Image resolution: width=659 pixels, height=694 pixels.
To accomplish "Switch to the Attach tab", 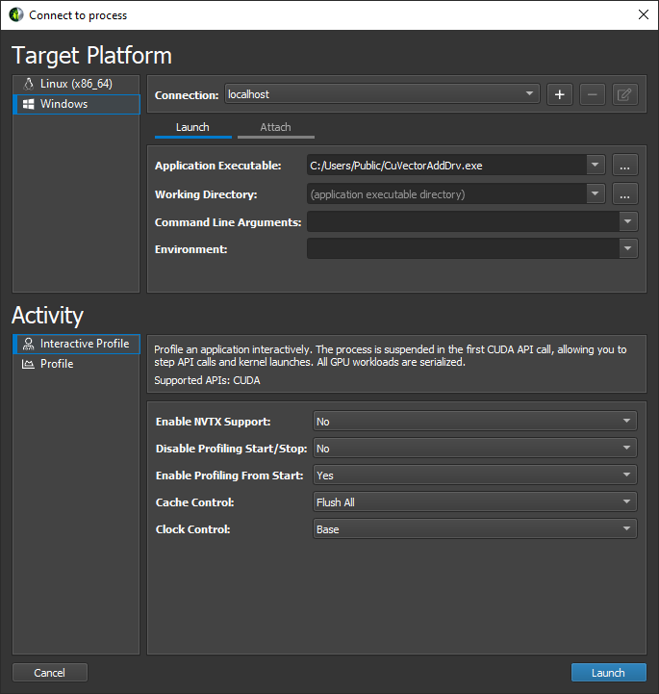I will point(275,128).
